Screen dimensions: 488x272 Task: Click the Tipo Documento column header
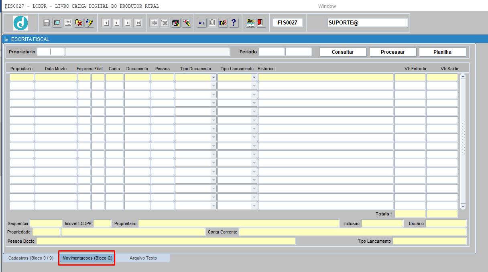coord(195,69)
